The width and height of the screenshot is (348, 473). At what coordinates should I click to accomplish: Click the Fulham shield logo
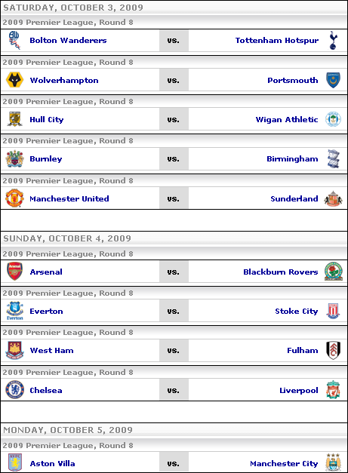pyautogui.click(x=333, y=350)
